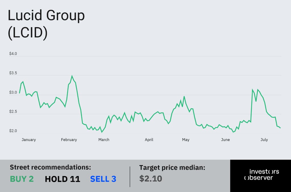Click the final July data point on line
This screenshot has width=291, height=192.
coord(280,128)
